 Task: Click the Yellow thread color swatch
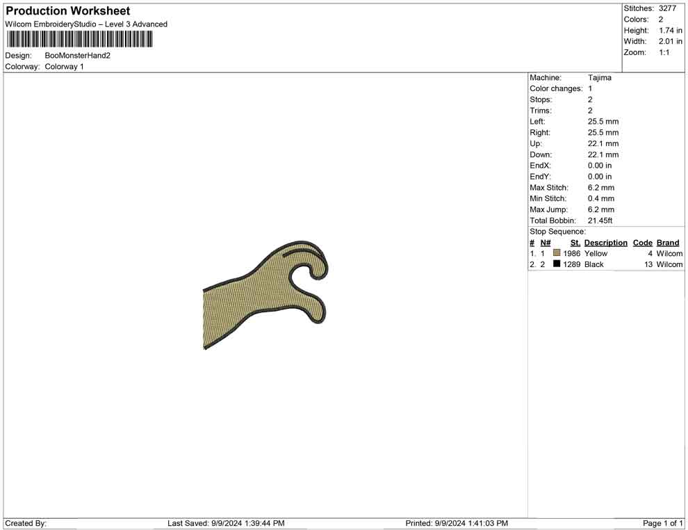point(557,253)
